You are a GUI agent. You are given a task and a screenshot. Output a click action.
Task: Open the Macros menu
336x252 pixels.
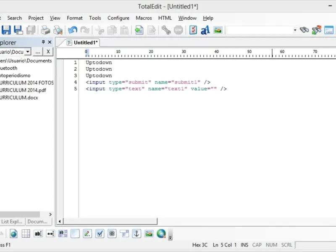coord(144,18)
